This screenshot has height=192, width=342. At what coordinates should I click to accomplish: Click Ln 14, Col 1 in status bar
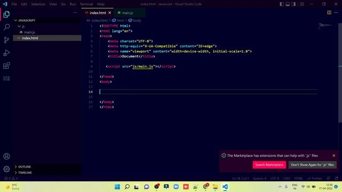240,179
